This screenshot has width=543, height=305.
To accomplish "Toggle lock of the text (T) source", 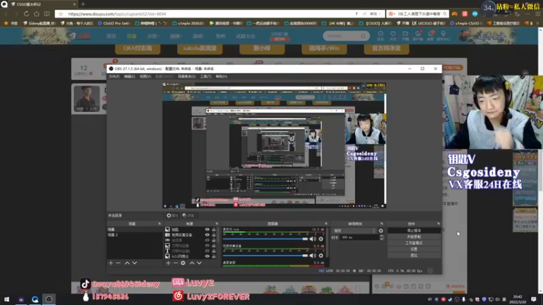I will (214, 251).
